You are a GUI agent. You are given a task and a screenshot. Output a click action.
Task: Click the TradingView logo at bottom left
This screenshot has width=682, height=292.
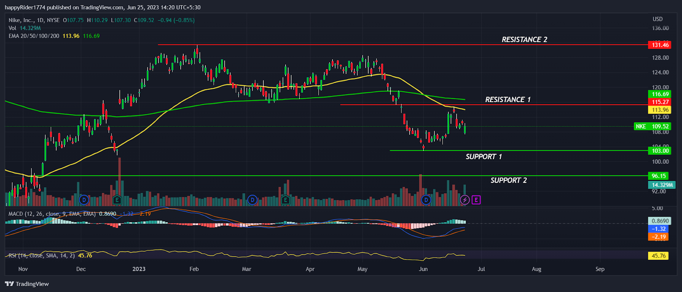27,284
